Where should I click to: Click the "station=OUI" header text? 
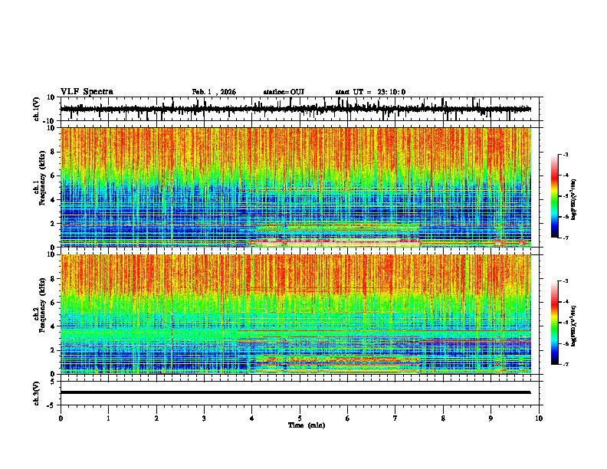[x=284, y=92]
